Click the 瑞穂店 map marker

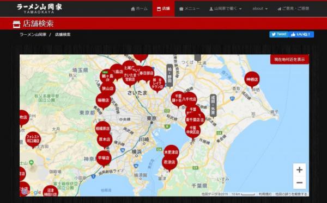point(104,100)
